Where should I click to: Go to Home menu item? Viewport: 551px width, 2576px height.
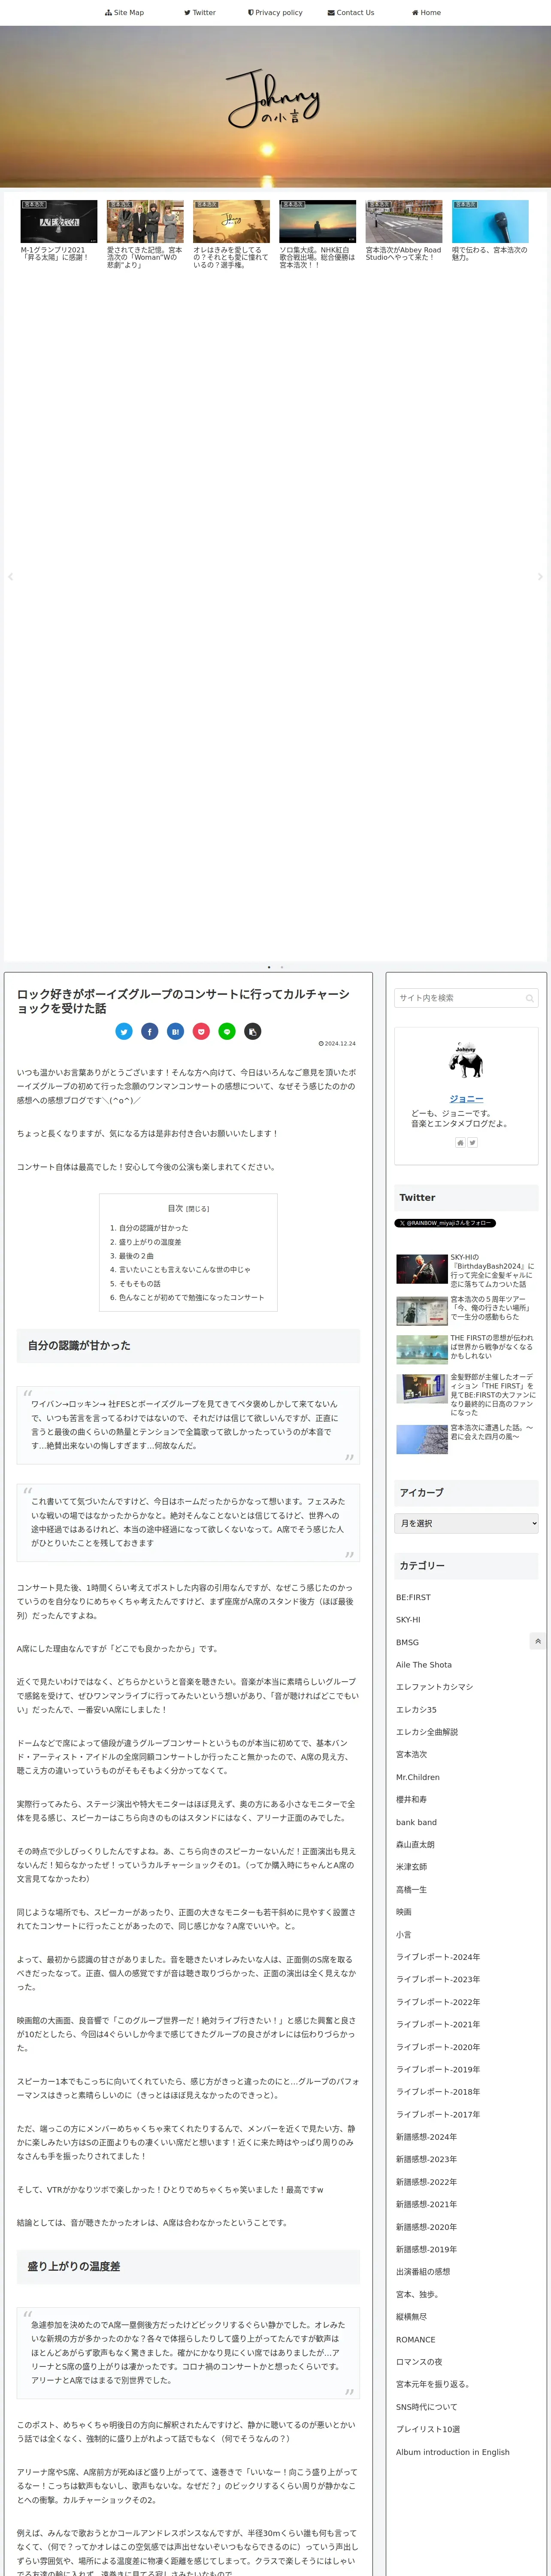pos(426,13)
